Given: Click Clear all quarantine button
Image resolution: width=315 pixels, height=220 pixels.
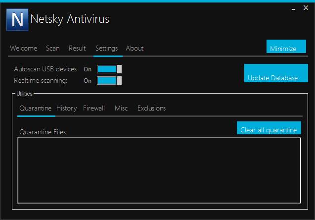Looking at the screenshot, I should pos(269,128).
